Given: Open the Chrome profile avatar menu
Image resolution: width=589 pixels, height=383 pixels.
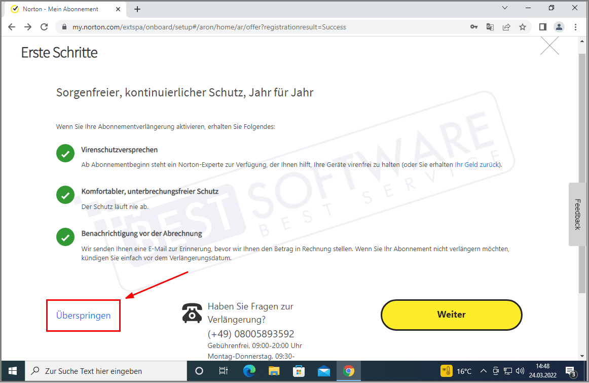Looking at the screenshot, I should tap(559, 27).
